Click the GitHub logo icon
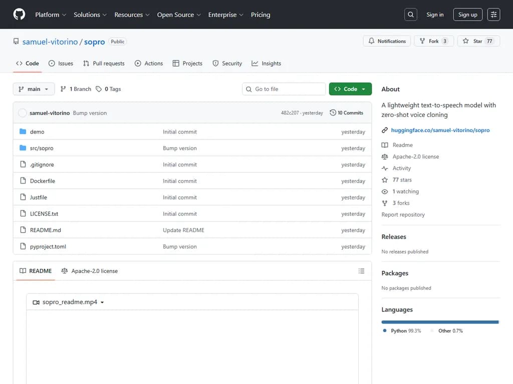The height and width of the screenshot is (384, 513). tap(19, 14)
